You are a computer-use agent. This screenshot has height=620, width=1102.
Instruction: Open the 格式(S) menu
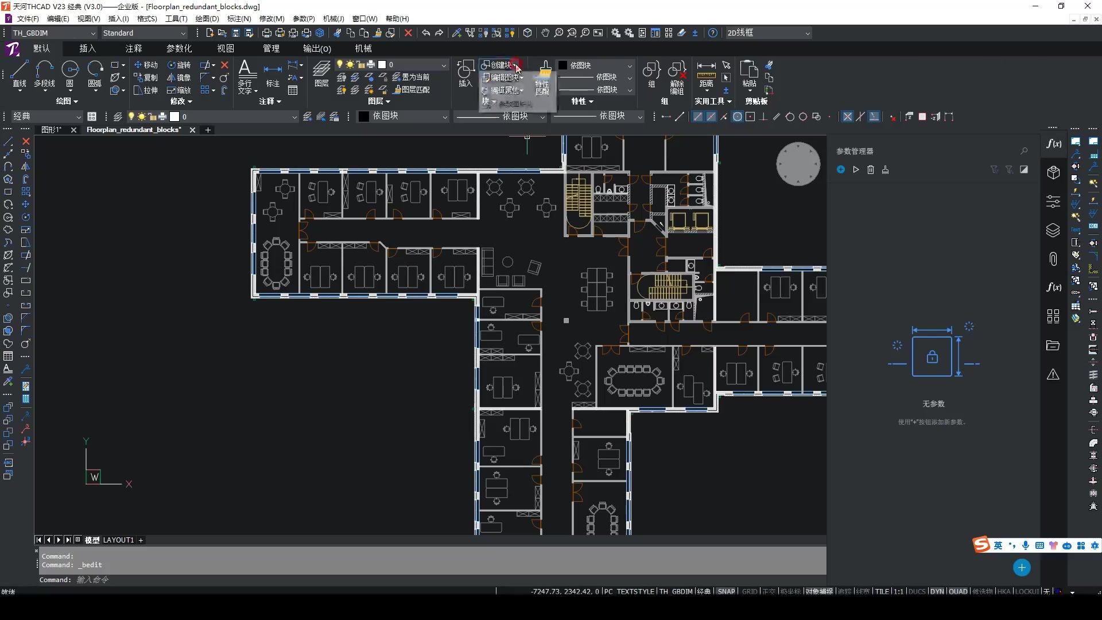(x=147, y=19)
